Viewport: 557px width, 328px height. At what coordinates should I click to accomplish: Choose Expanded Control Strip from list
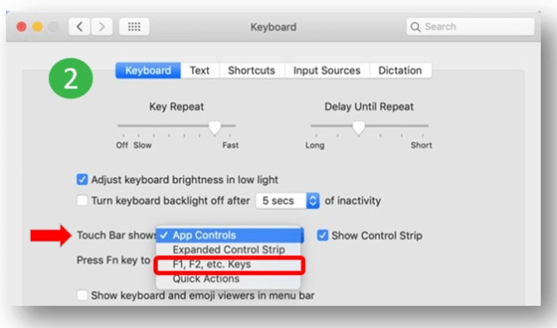pyautogui.click(x=229, y=250)
